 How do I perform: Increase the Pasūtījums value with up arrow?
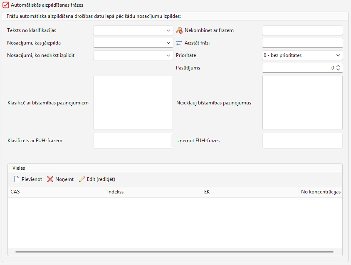pos(338,66)
